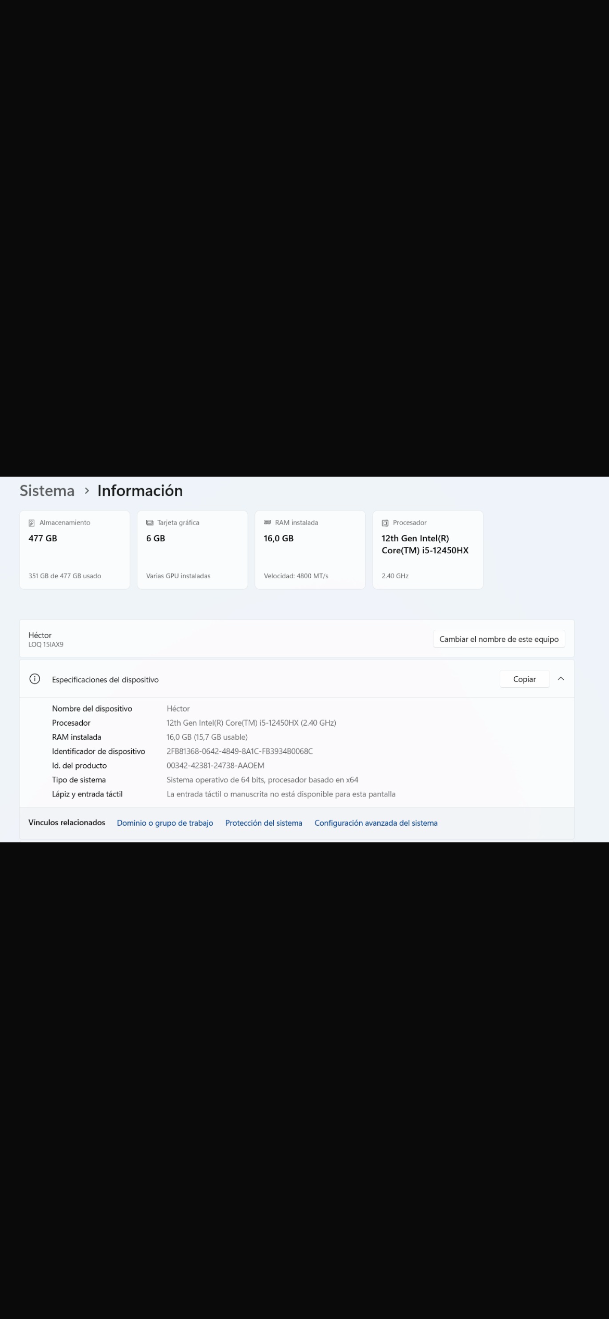Go back to Sistema via breadcrumb

click(47, 491)
